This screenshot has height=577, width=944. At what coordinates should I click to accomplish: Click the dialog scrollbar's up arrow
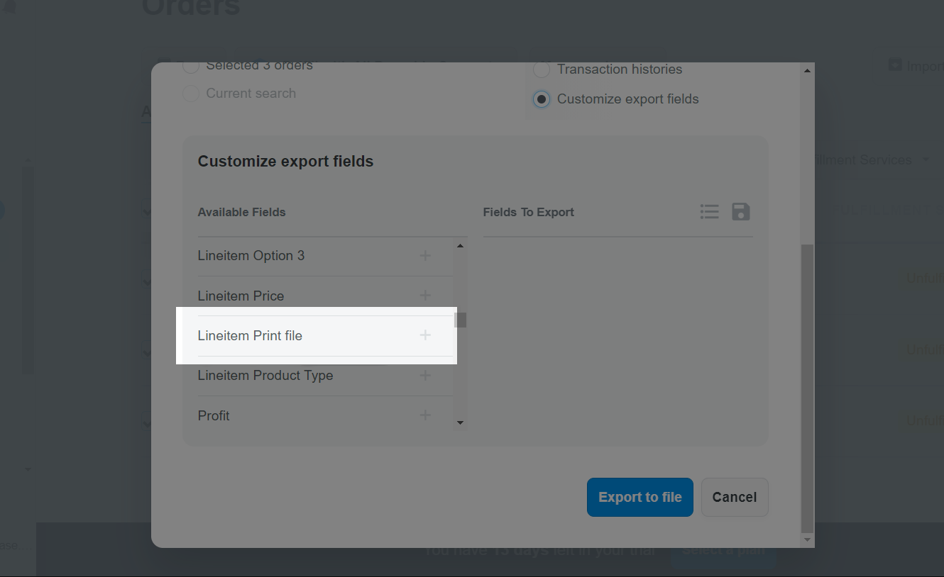[x=807, y=70]
